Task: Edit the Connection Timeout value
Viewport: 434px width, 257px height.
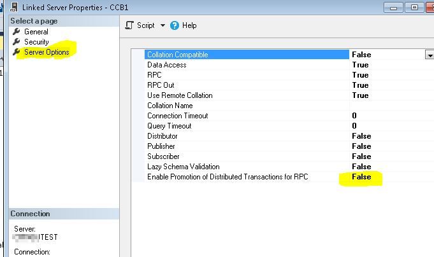Action: pos(386,116)
